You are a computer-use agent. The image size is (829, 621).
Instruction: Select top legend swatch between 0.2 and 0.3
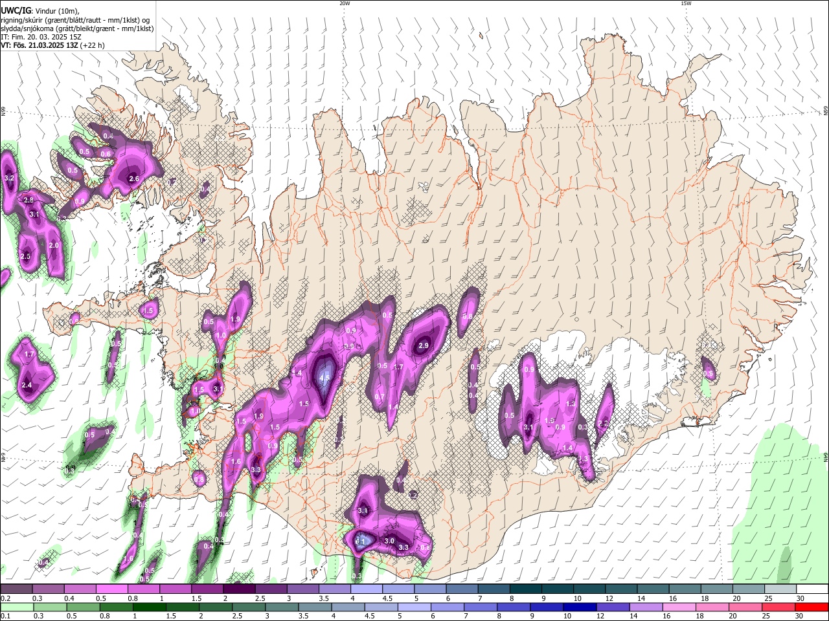pyautogui.click(x=16, y=589)
